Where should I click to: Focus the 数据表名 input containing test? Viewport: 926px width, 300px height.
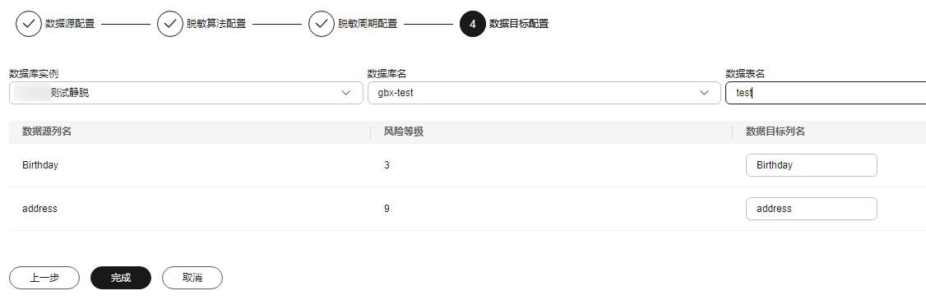pos(826,94)
